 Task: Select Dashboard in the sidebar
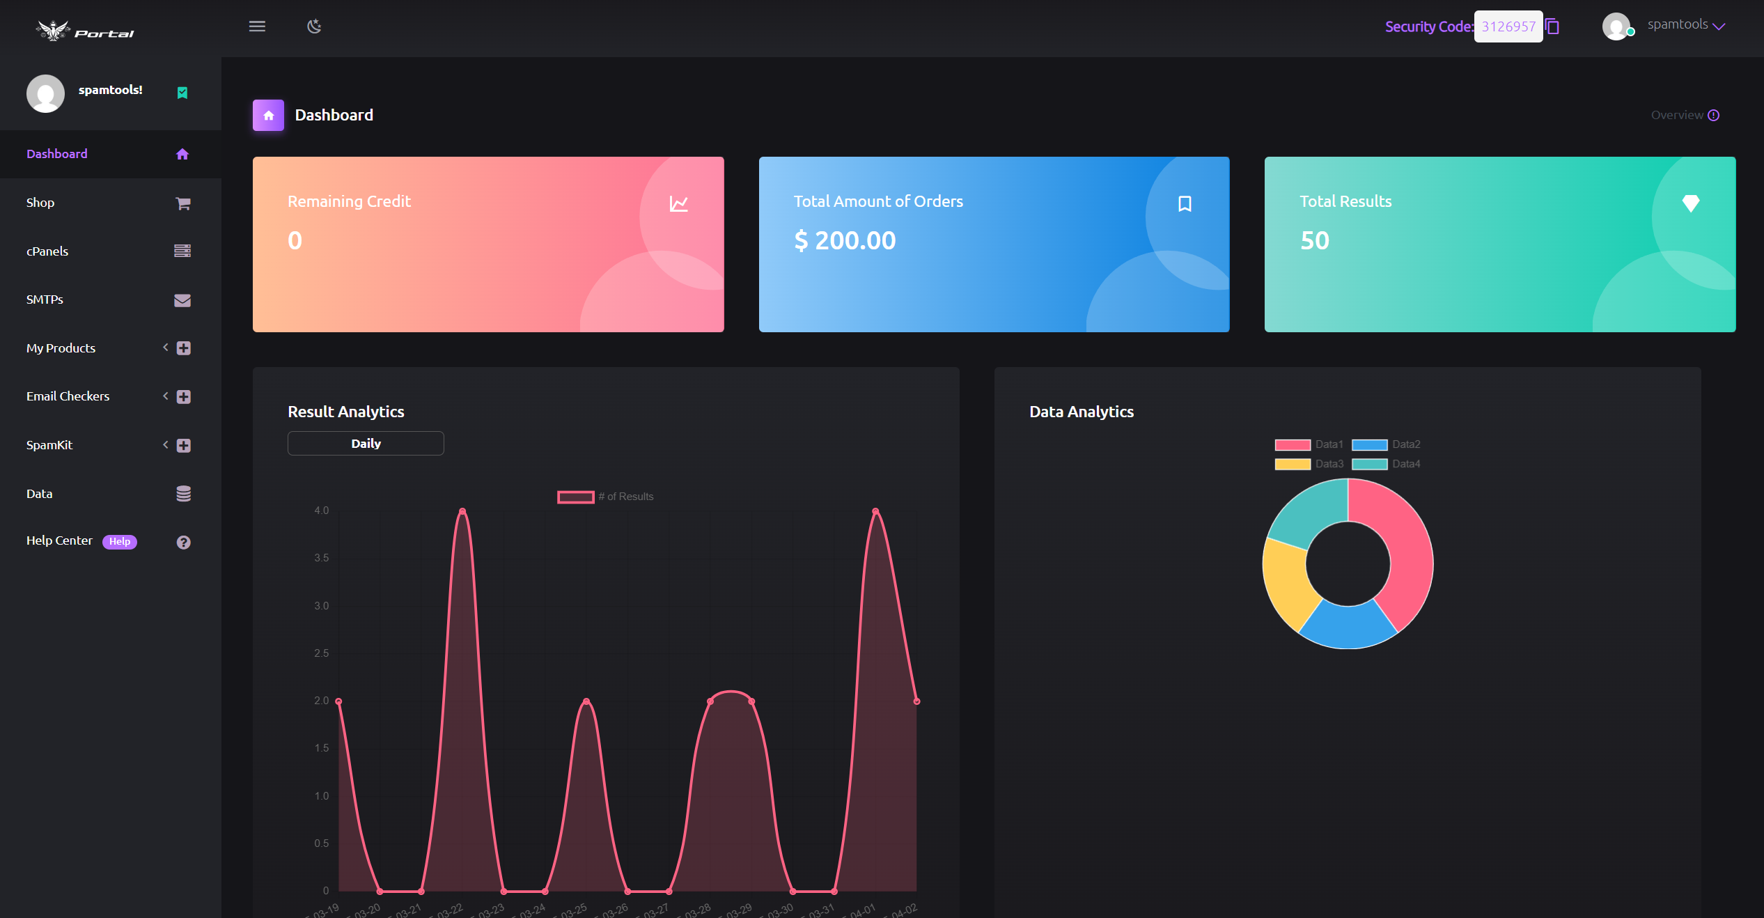tap(56, 153)
